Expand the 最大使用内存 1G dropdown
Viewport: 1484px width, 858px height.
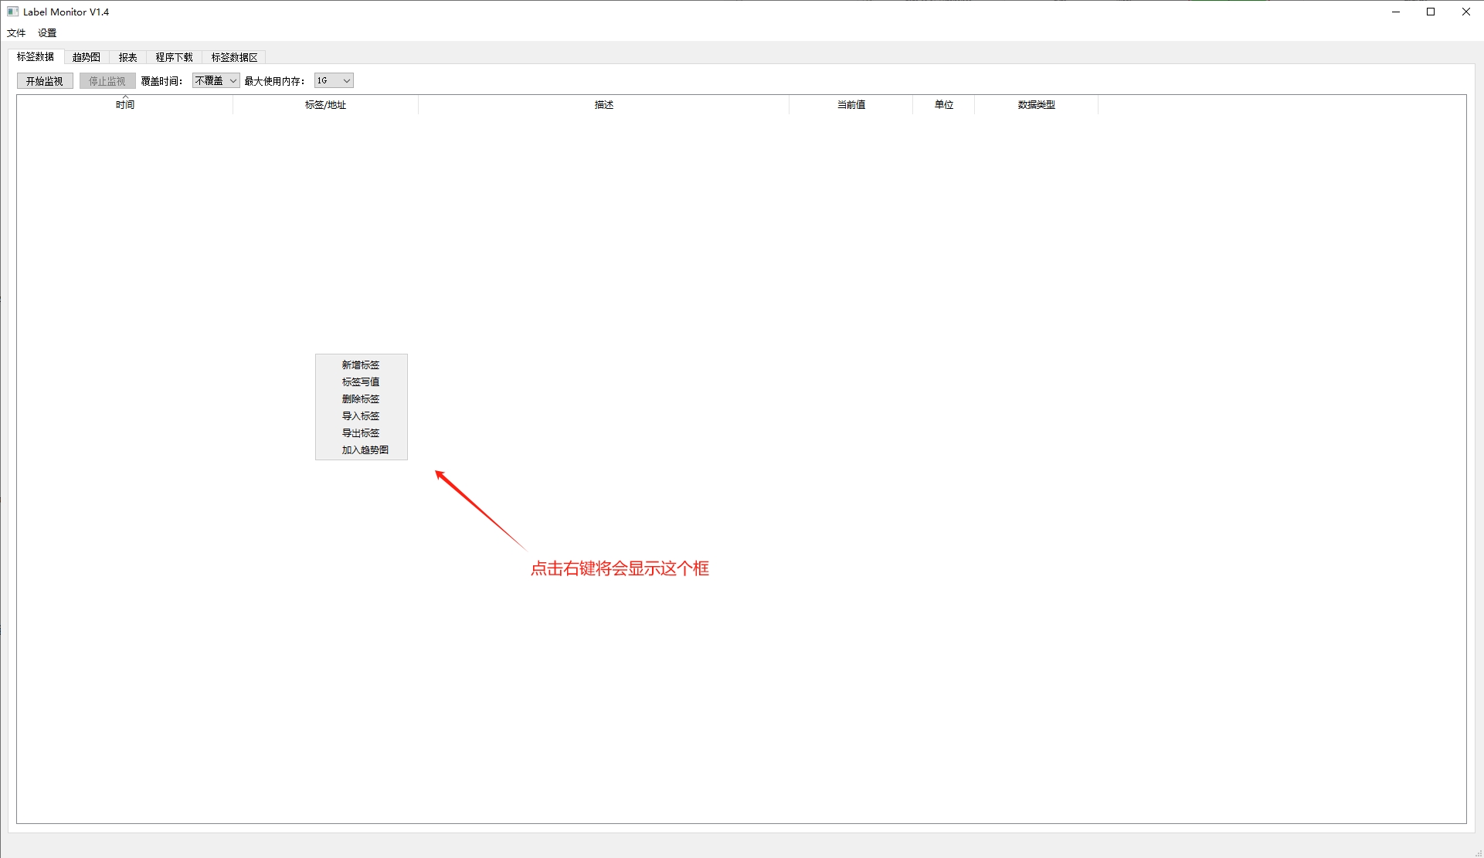(334, 81)
